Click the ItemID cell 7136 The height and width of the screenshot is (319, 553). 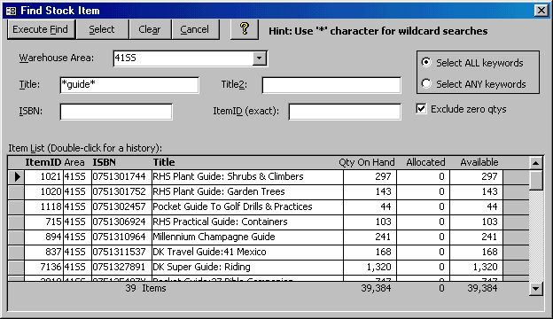tap(43, 268)
